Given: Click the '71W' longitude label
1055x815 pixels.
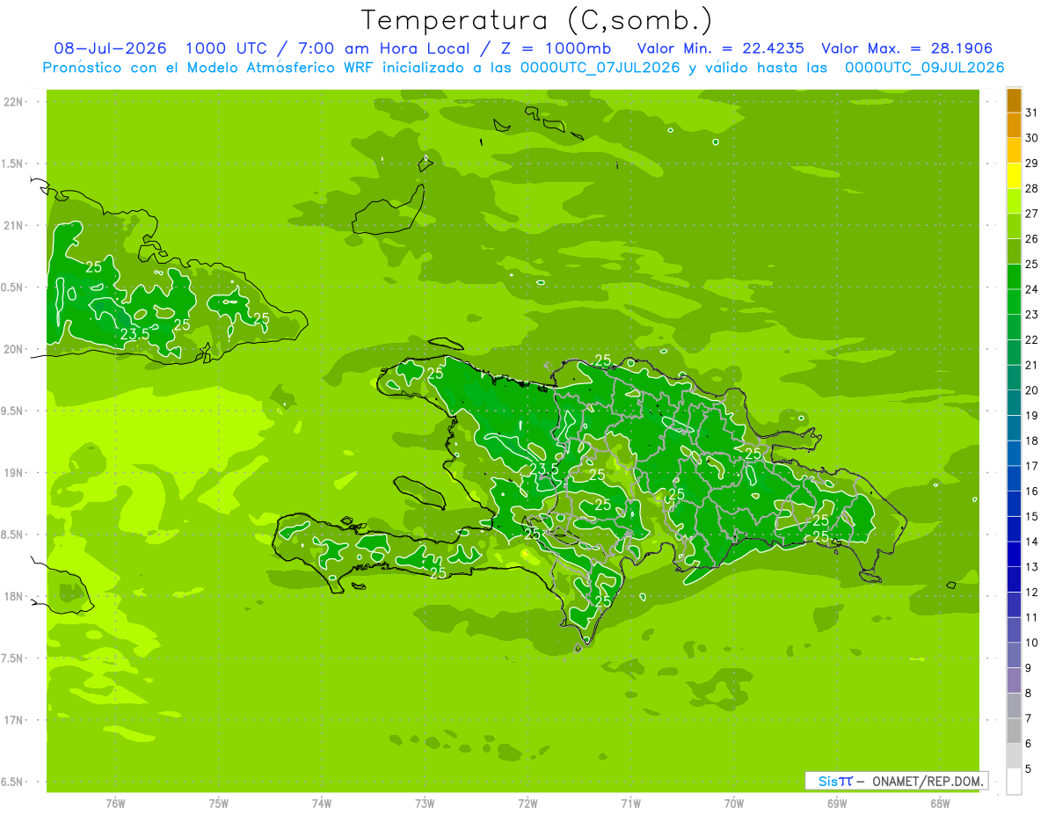Looking at the screenshot, I should 630,804.
